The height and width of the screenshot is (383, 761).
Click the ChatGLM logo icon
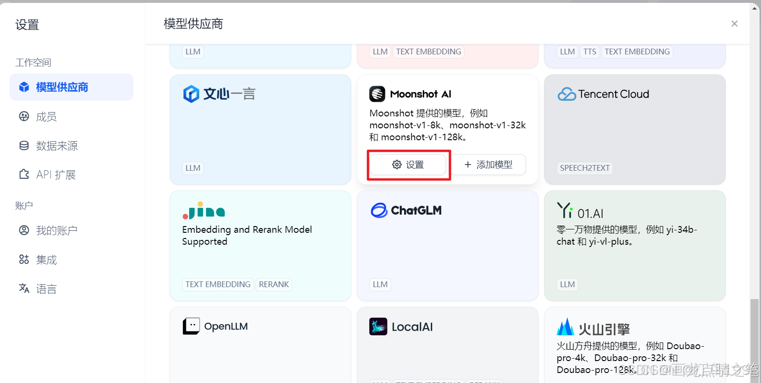(x=379, y=210)
